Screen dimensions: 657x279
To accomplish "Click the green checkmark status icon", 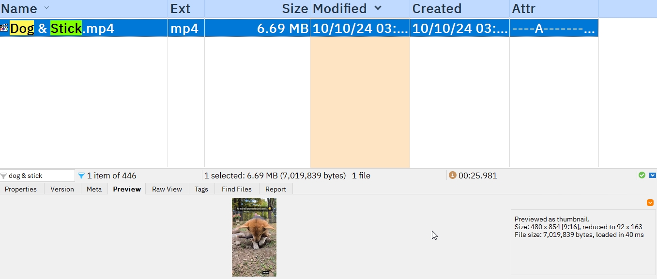I will (x=642, y=175).
